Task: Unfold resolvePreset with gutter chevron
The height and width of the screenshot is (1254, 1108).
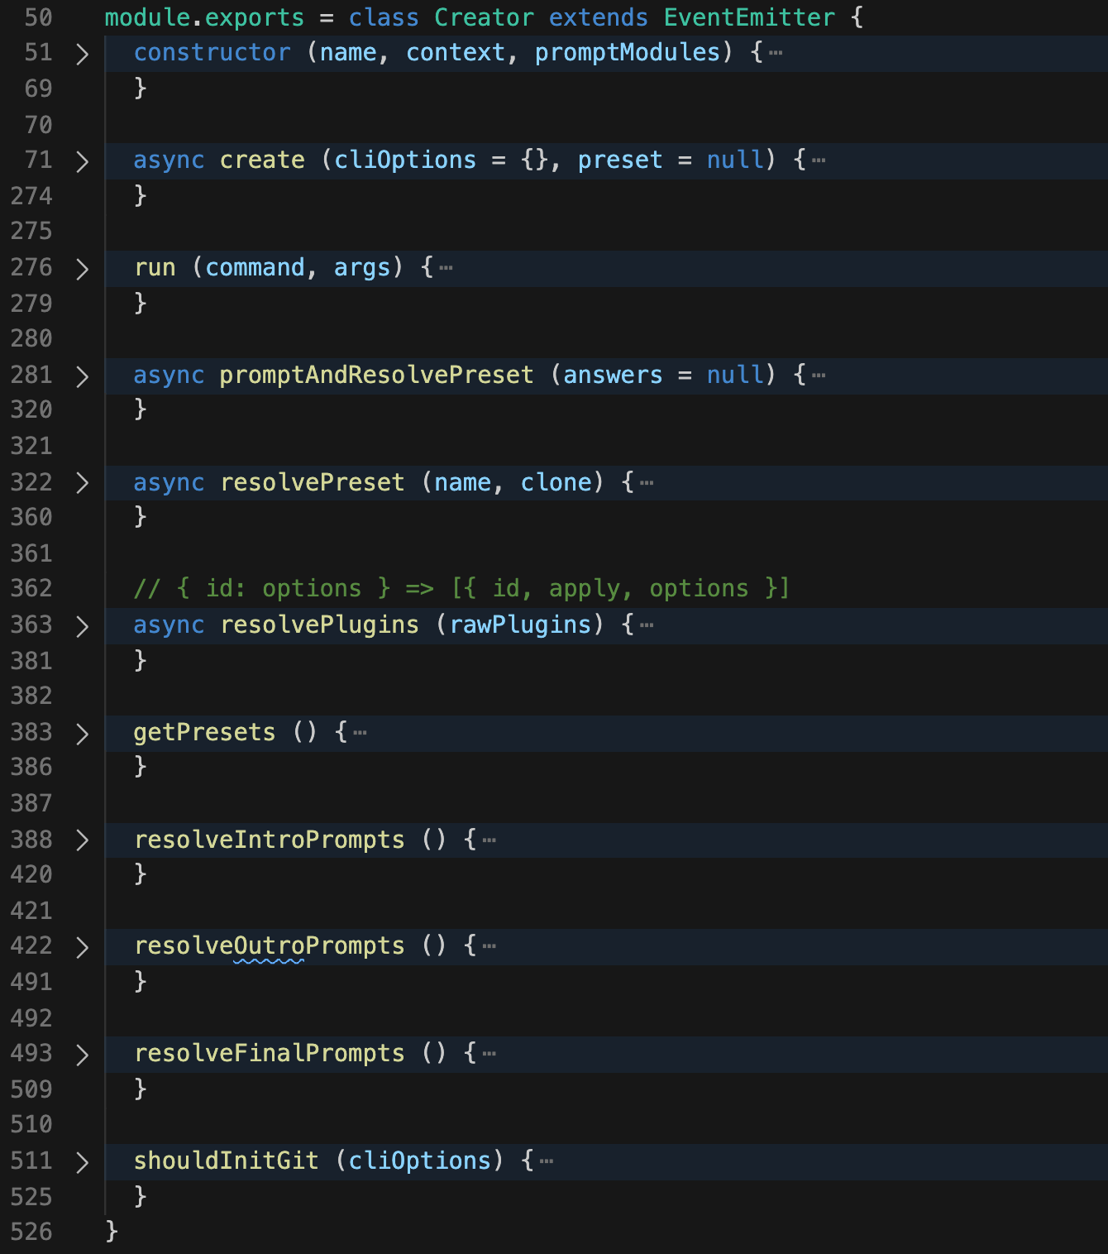Action: pyautogui.click(x=82, y=483)
